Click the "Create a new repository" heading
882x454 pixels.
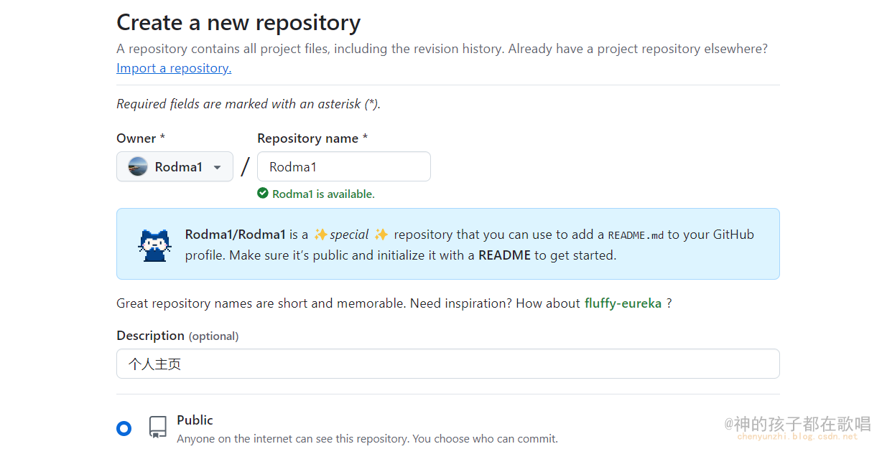pyautogui.click(x=238, y=23)
